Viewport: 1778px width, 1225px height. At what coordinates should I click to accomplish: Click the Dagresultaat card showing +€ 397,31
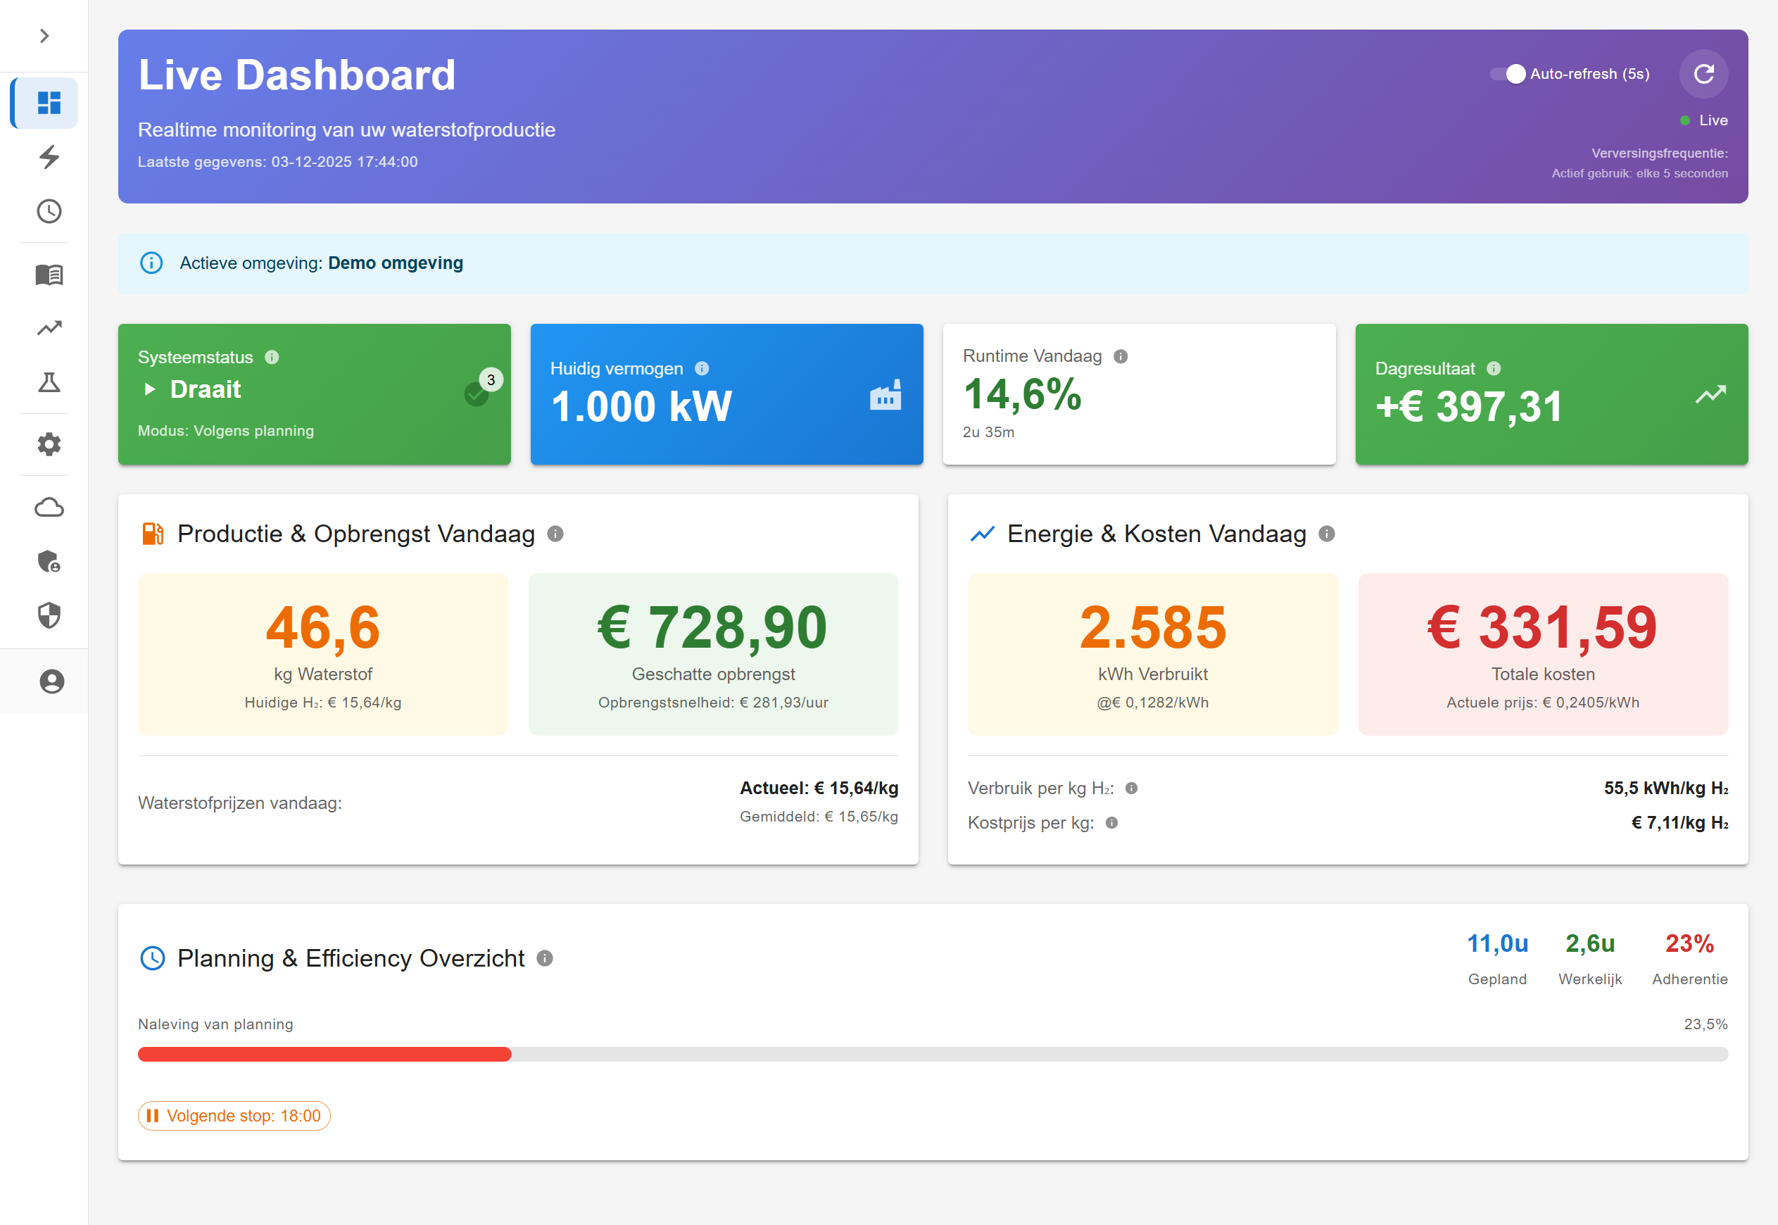(1551, 394)
